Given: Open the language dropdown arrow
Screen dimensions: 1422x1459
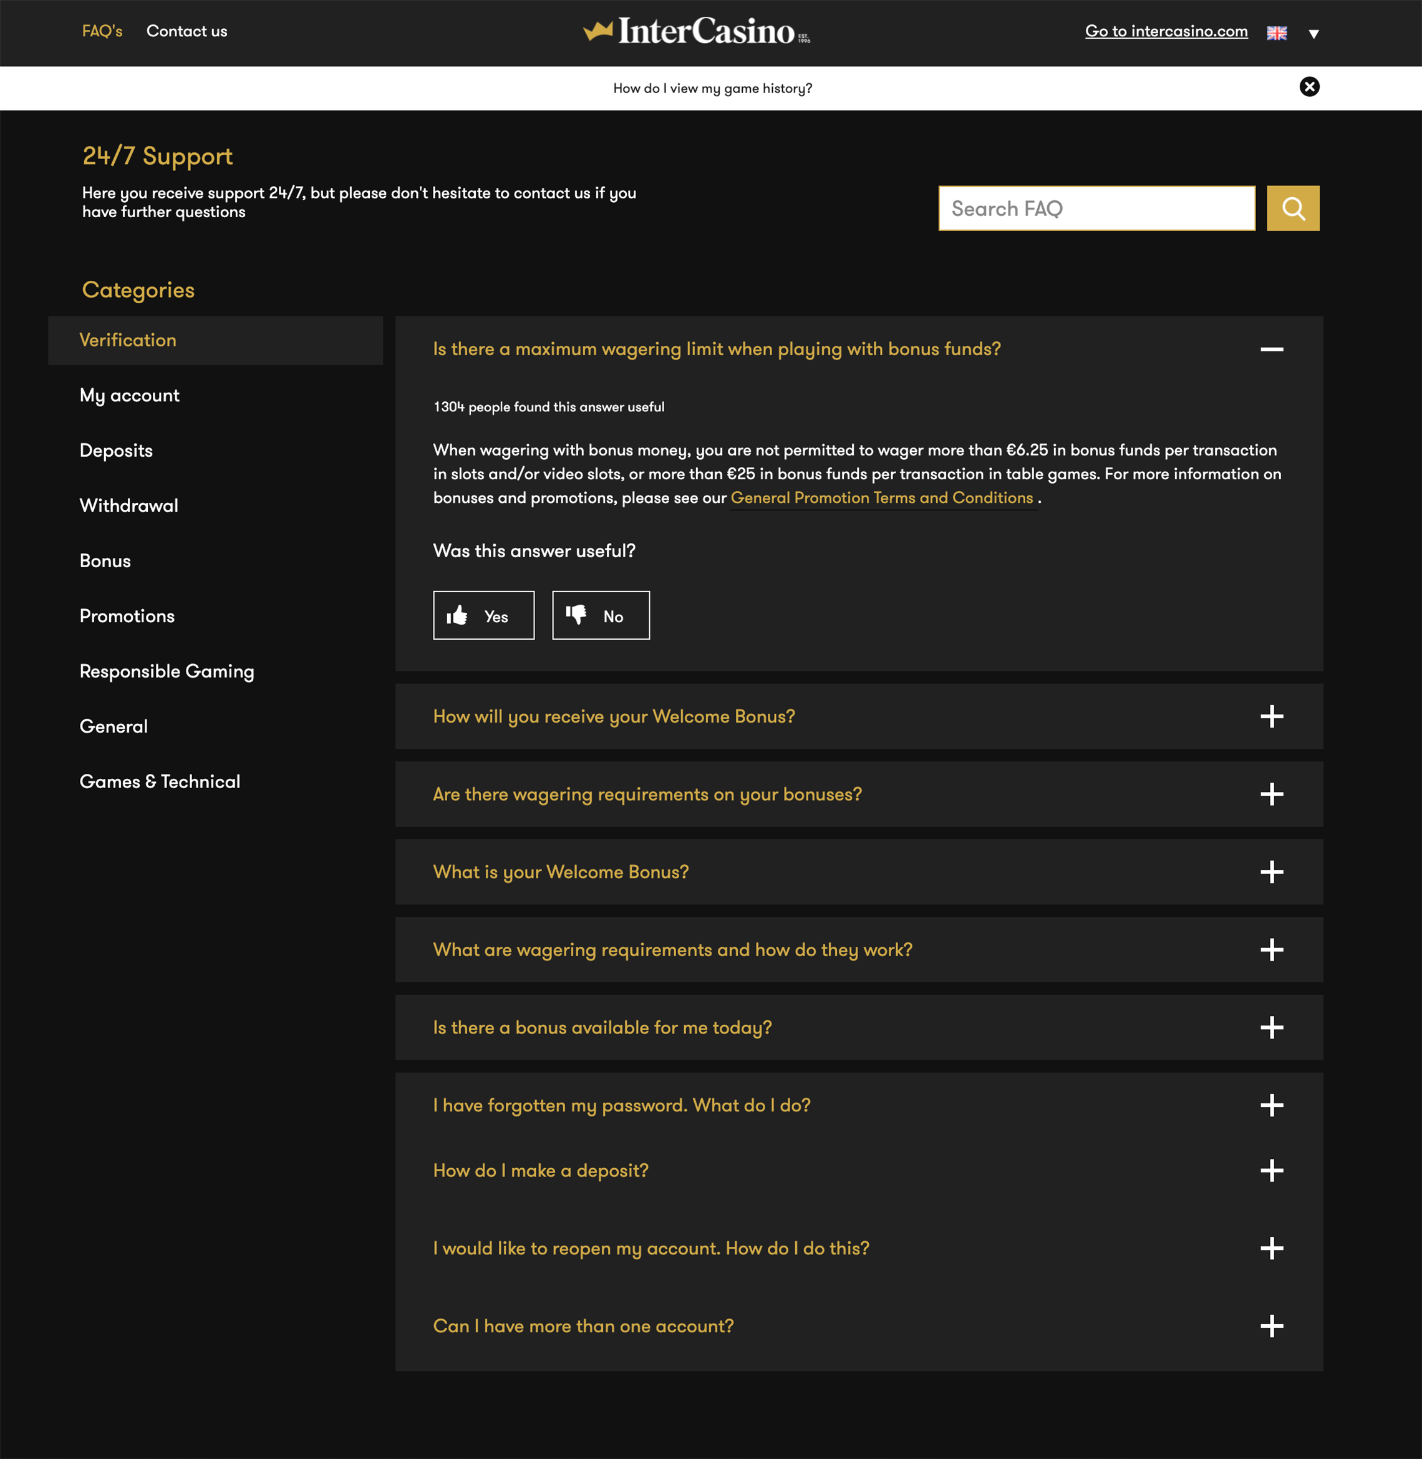Looking at the screenshot, I should point(1313,34).
